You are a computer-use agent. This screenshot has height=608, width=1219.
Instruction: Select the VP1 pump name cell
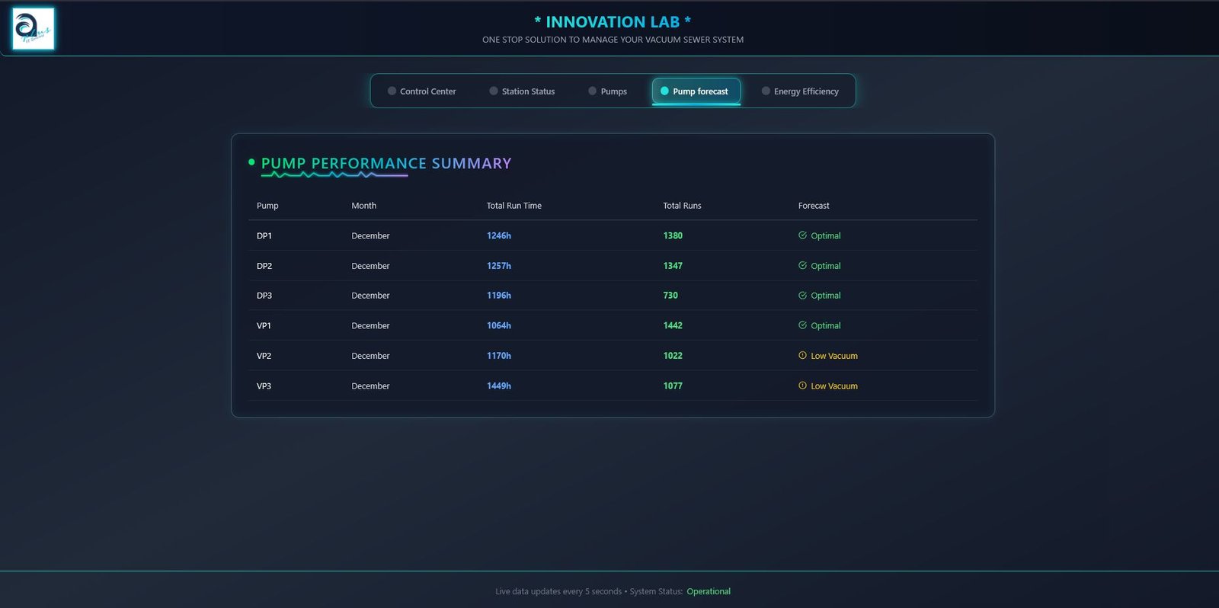(264, 326)
